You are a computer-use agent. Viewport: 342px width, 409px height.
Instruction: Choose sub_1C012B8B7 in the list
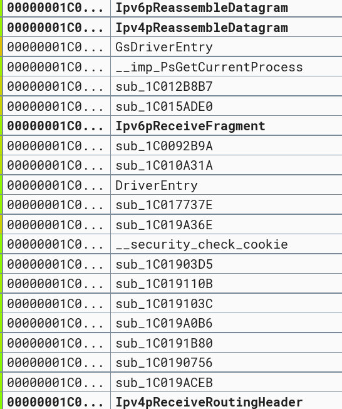click(164, 86)
